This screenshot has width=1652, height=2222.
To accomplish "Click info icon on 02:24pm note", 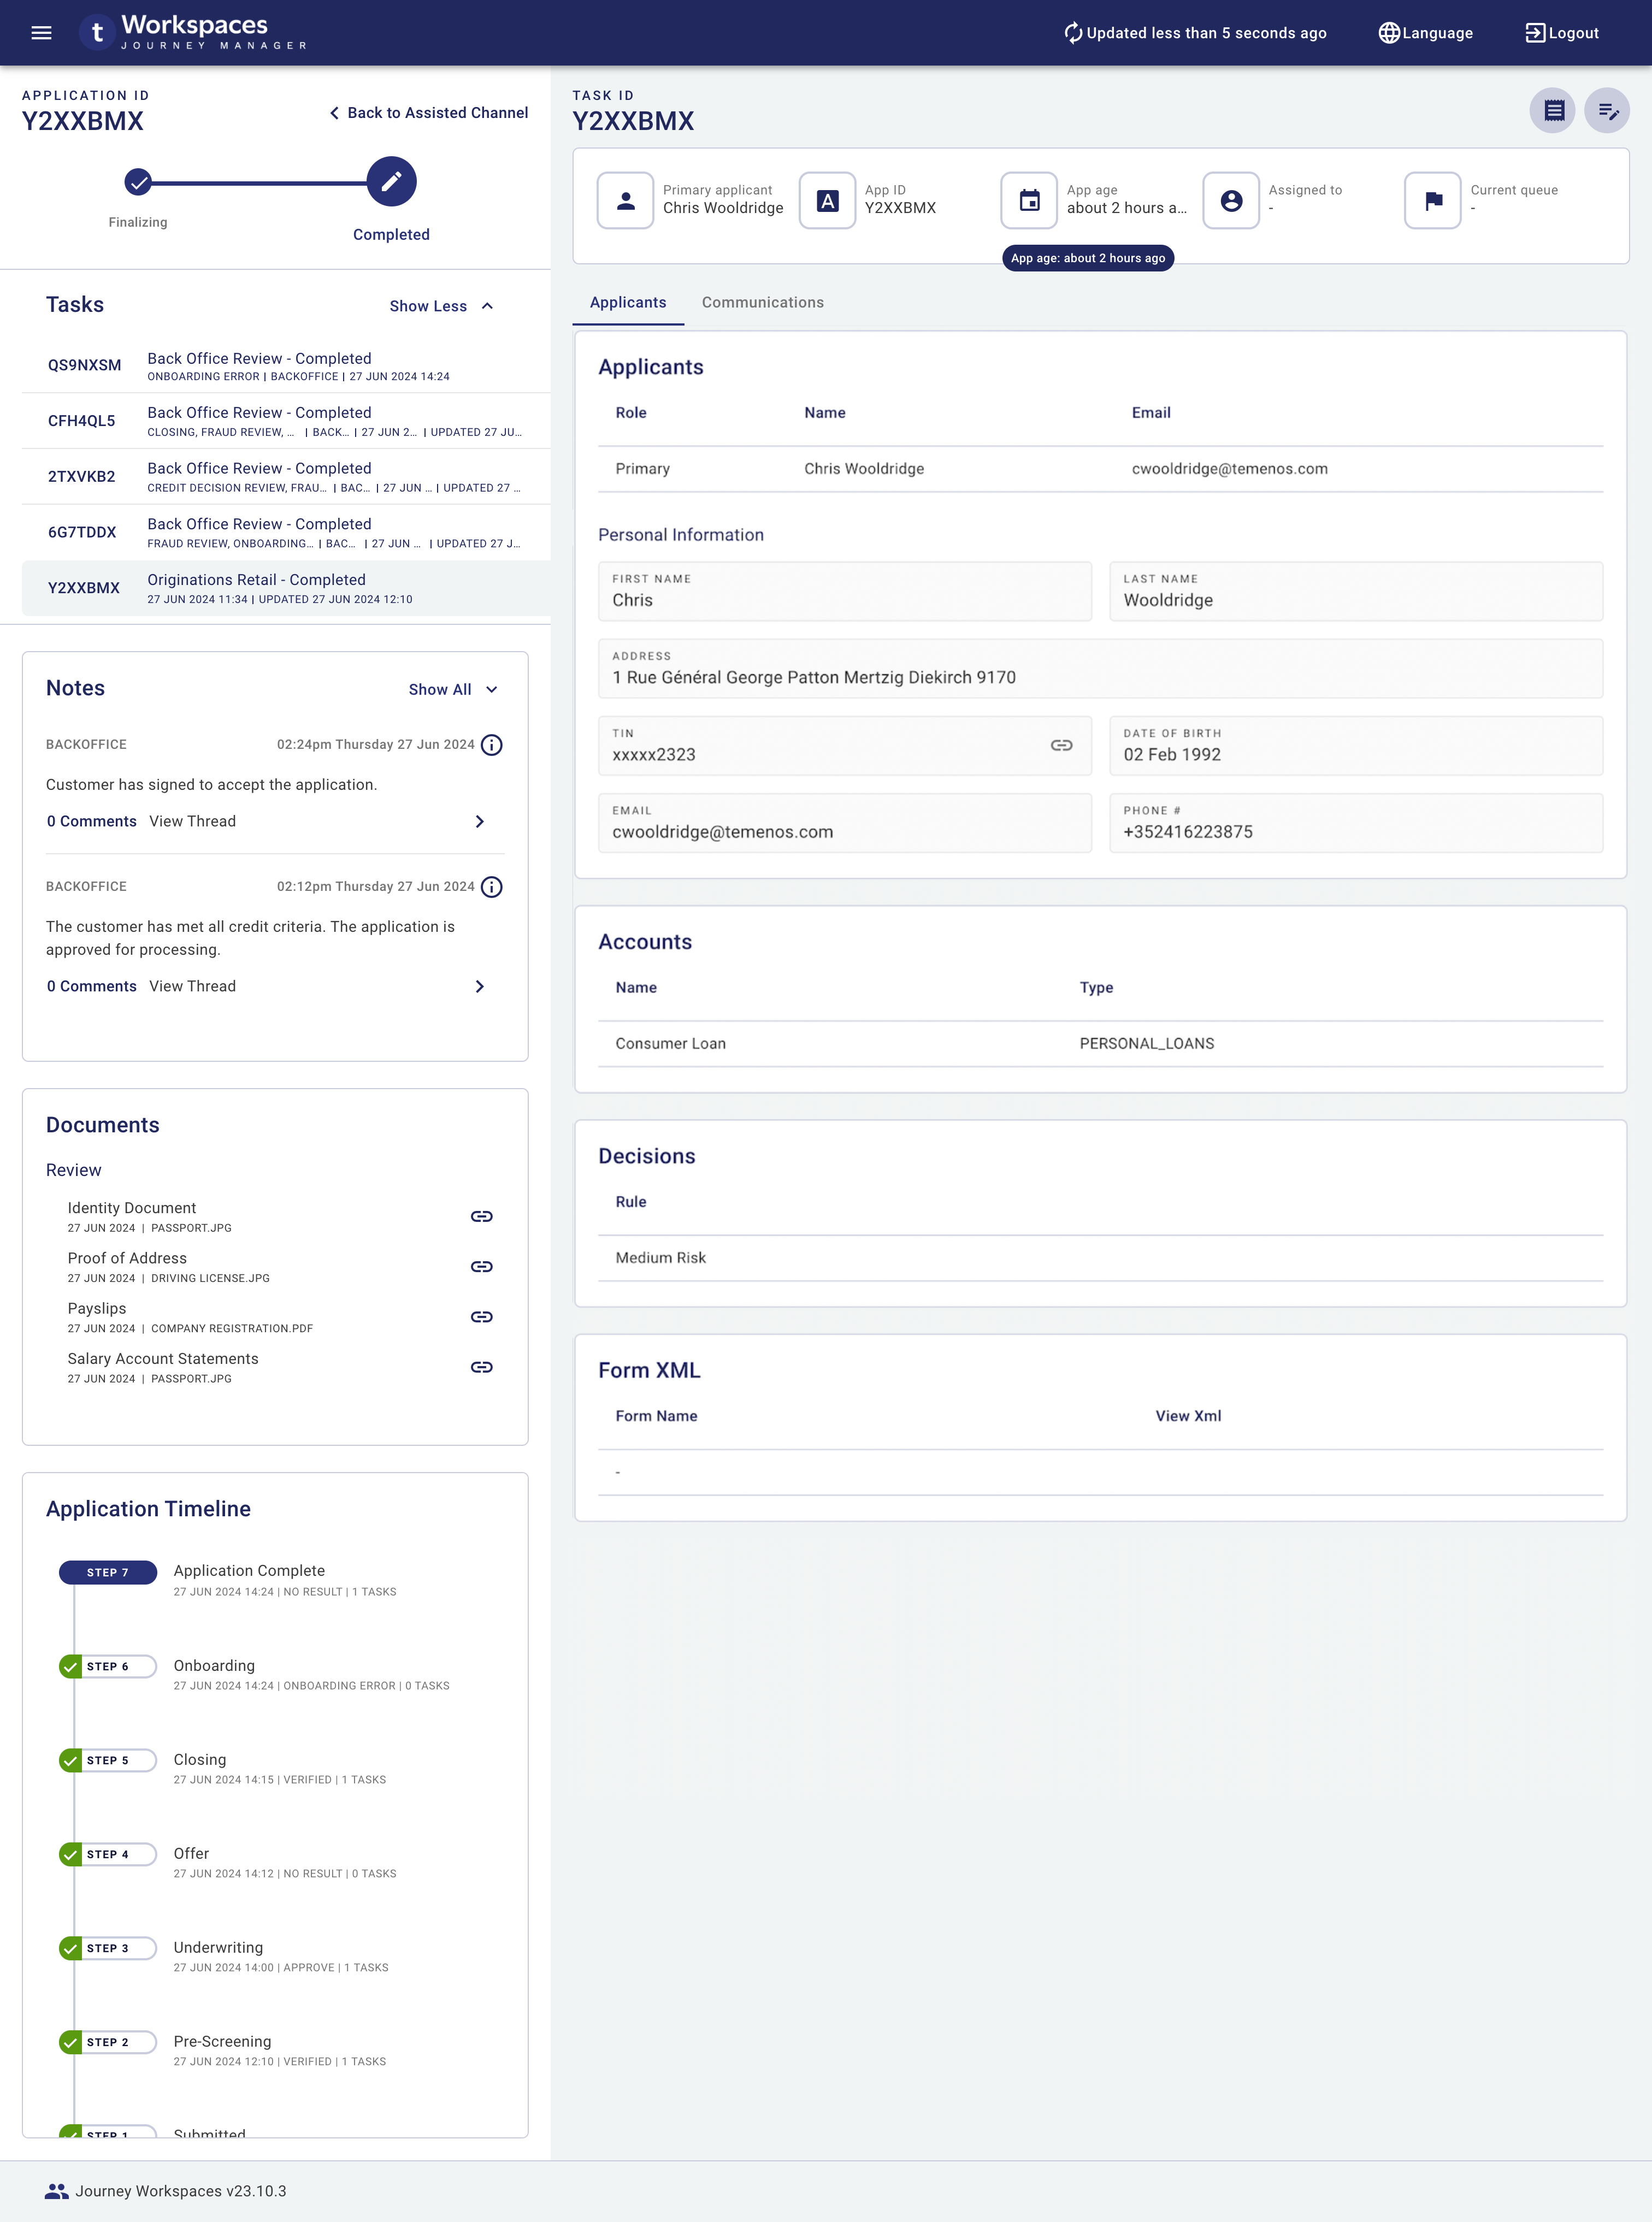I will (491, 744).
